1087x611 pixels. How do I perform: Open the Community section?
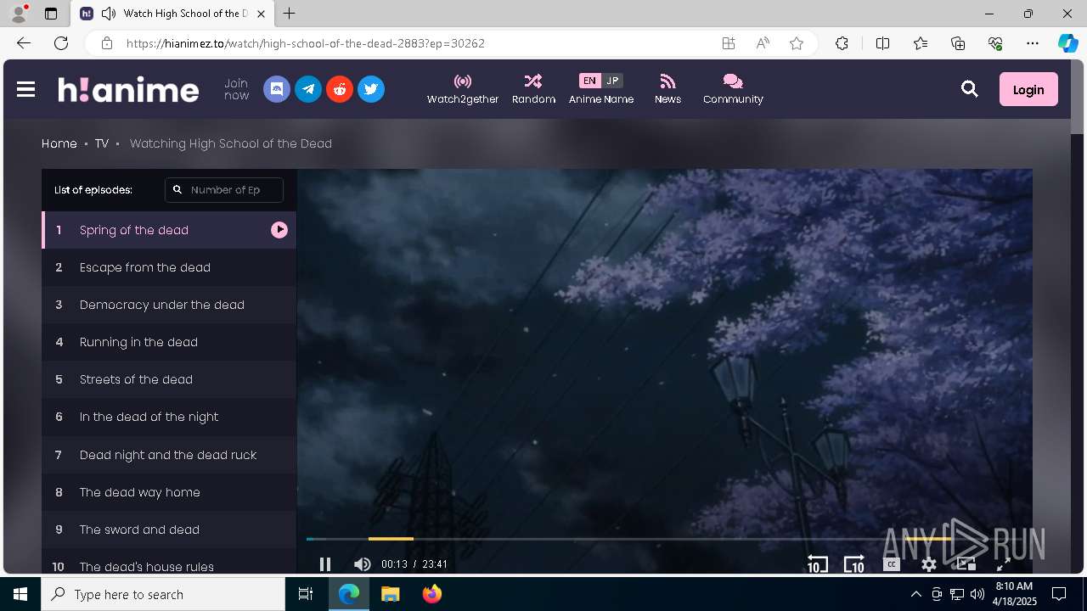click(x=733, y=89)
